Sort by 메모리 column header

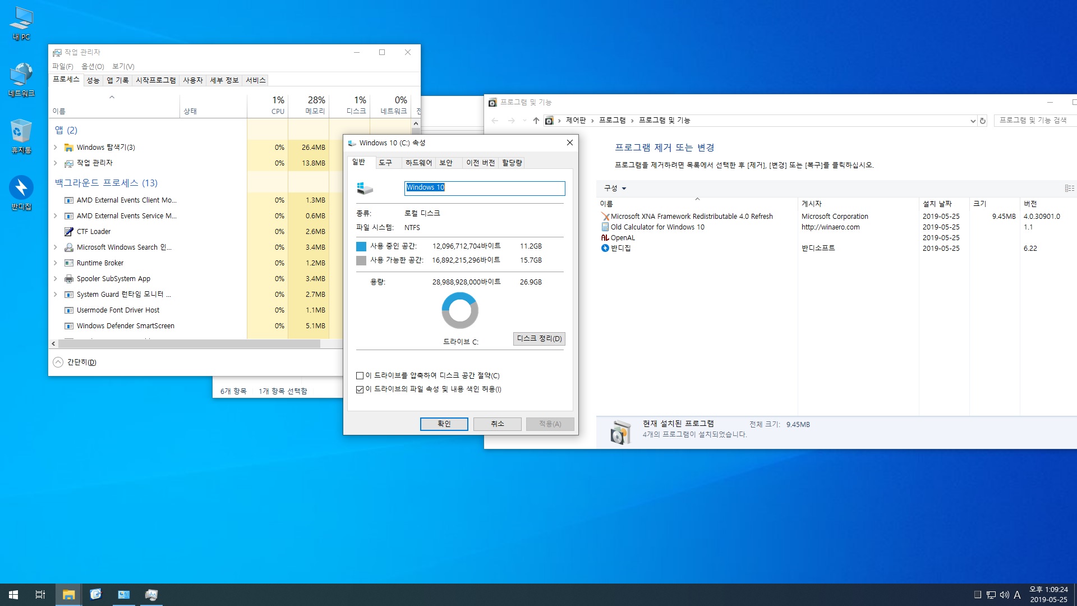click(x=309, y=105)
